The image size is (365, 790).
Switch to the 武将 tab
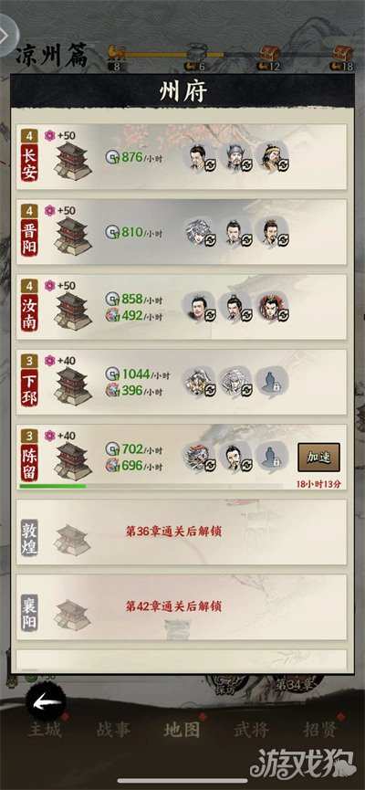pyautogui.click(x=251, y=730)
